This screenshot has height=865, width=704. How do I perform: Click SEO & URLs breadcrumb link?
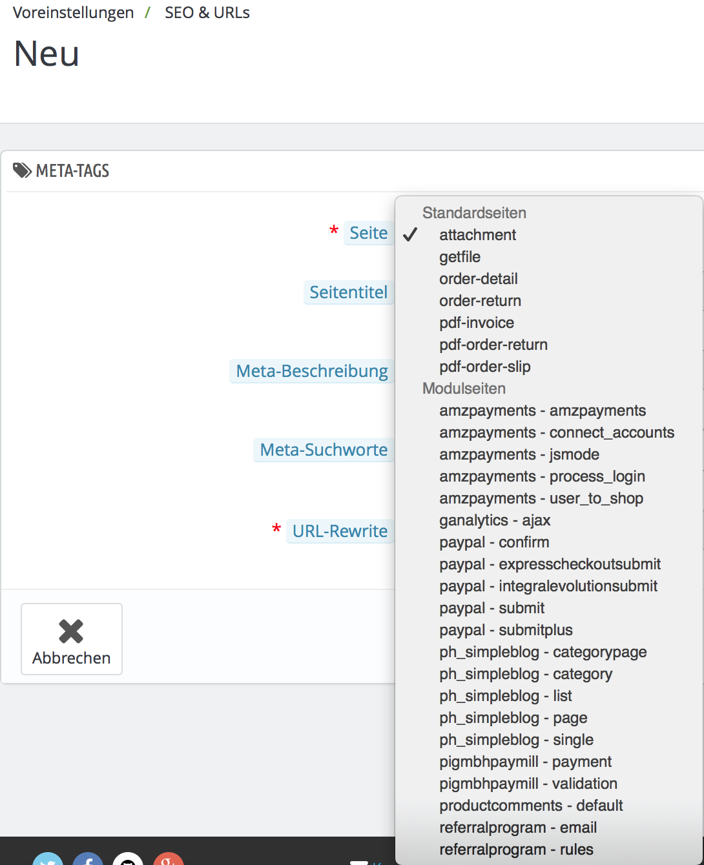pyautogui.click(x=207, y=13)
